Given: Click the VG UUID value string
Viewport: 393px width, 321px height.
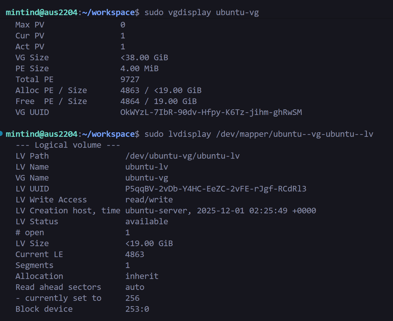Looking at the screenshot, I should pyautogui.click(x=211, y=112).
